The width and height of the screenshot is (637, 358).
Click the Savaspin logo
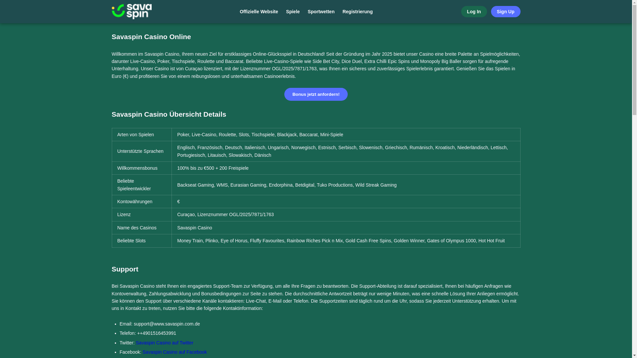pos(131,12)
